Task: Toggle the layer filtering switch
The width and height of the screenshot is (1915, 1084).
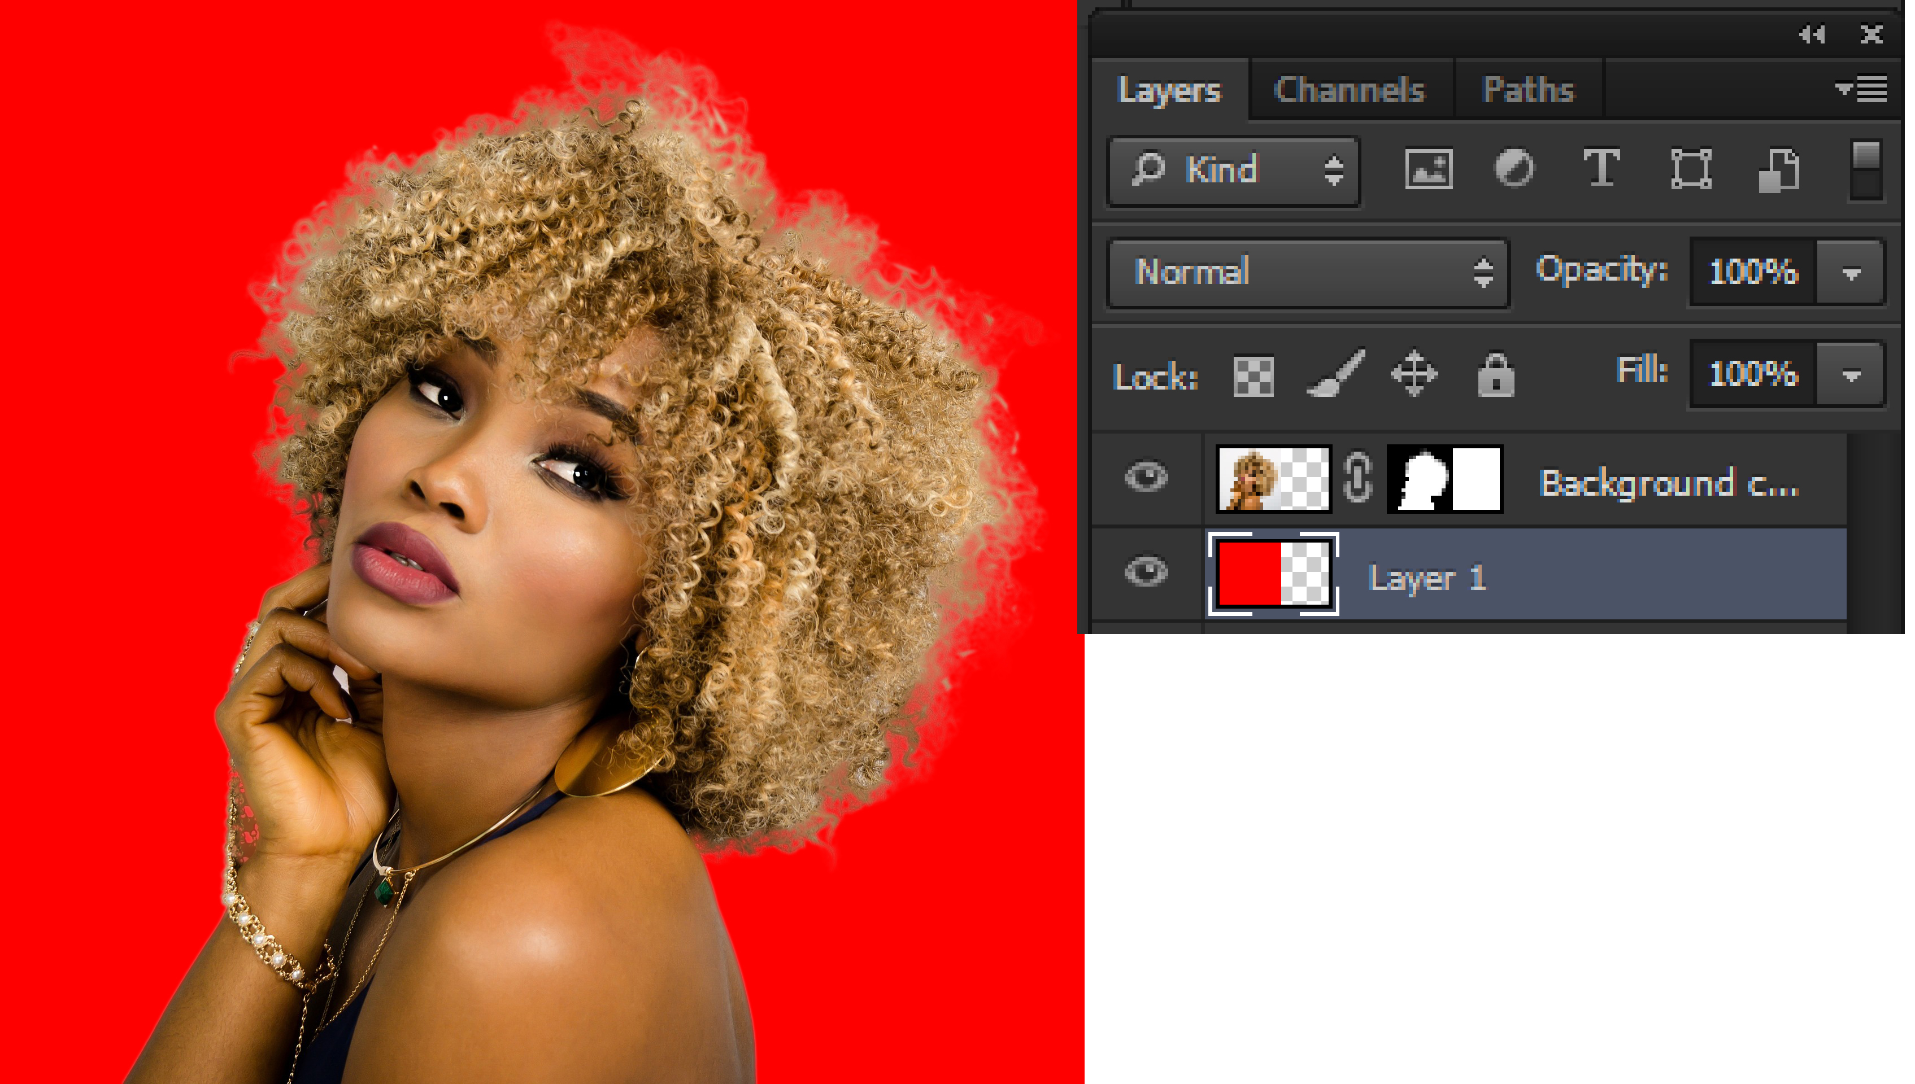Action: (x=1865, y=170)
